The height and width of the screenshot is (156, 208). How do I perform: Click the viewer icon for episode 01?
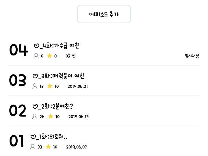[x=33, y=147]
